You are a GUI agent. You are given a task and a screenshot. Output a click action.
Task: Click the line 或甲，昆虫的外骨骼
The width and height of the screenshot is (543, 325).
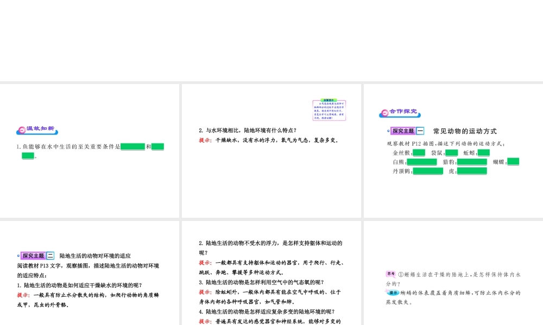(x=43, y=305)
